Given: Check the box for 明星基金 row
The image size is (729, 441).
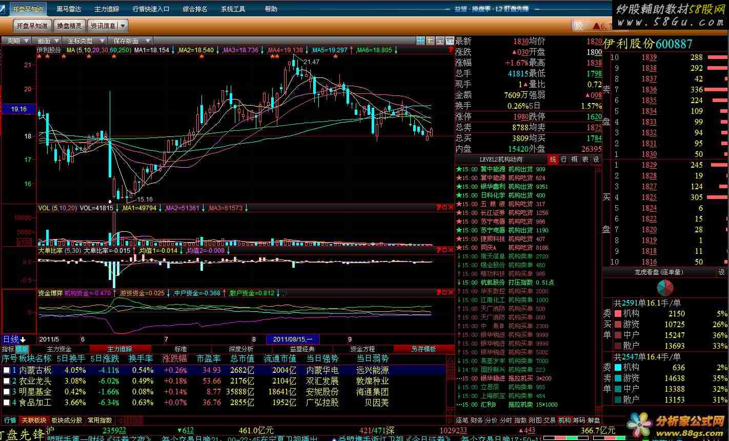Looking at the screenshot, I should click(6, 392).
